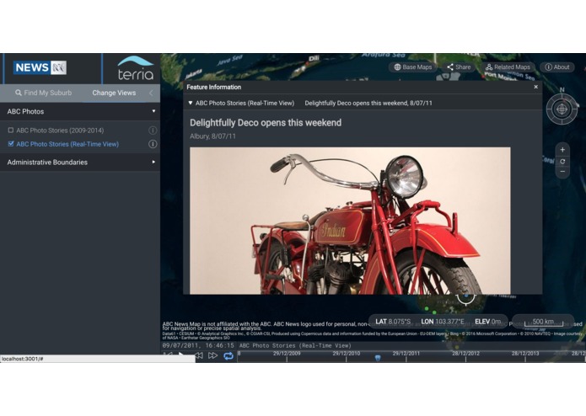The width and height of the screenshot is (586, 416).
Task: Step timeline forward with fast-forward button
Action: [x=212, y=355]
